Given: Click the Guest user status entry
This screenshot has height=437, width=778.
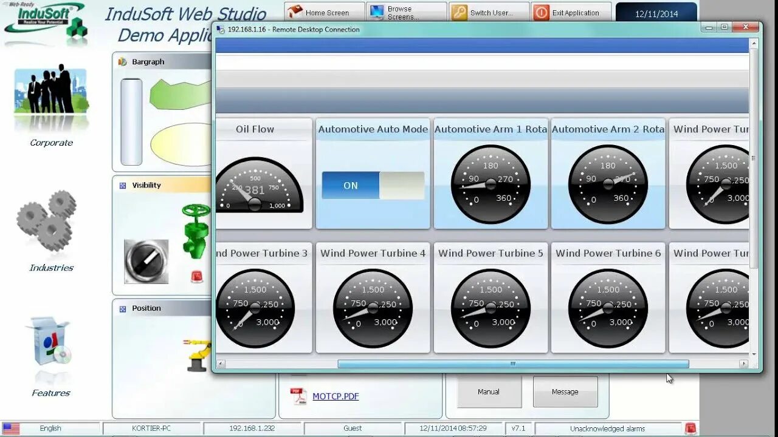Looking at the screenshot, I should pos(353,429).
